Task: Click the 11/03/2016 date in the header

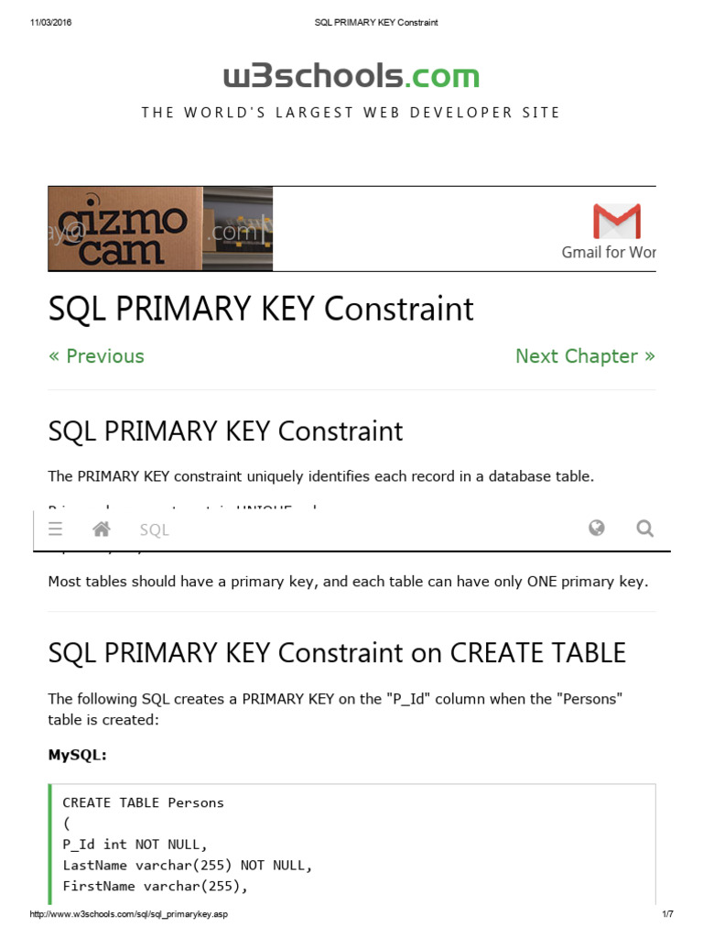Action: 51,22
